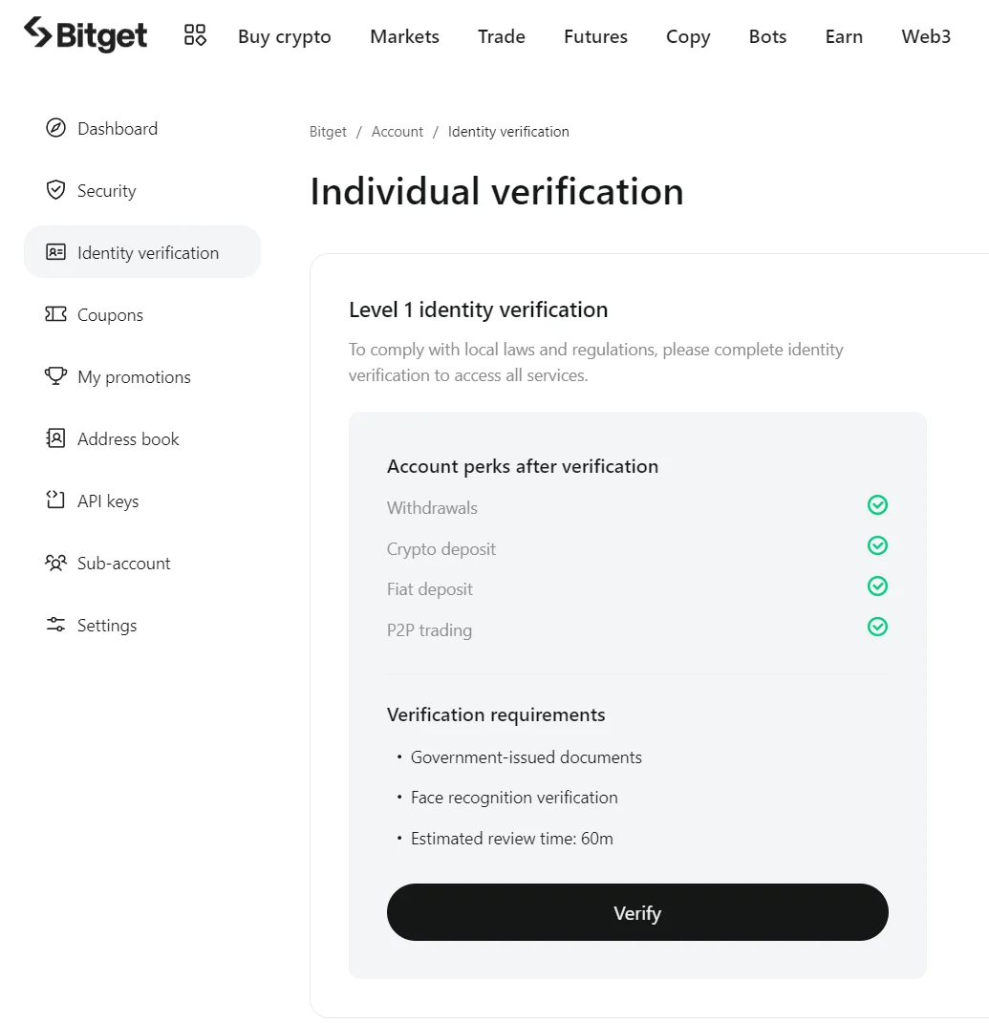Open the Buy crypto menu
Viewport: 989px width, 1023px height.
(x=285, y=36)
